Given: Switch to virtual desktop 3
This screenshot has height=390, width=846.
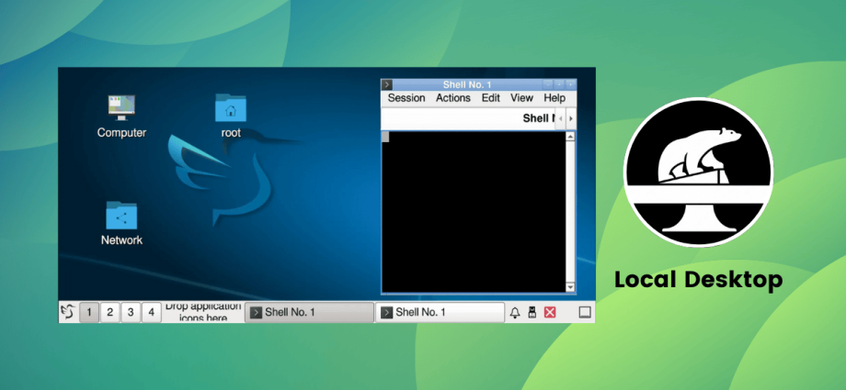Looking at the screenshot, I should (x=131, y=312).
